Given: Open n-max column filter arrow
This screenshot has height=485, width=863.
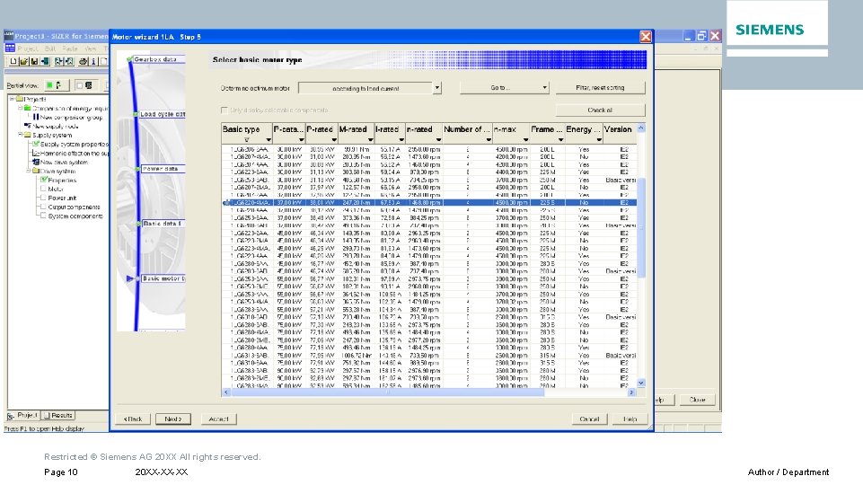Looking at the screenshot, I should pyautogui.click(x=525, y=140).
